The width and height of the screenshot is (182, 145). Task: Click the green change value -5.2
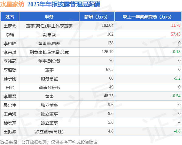point(177,78)
